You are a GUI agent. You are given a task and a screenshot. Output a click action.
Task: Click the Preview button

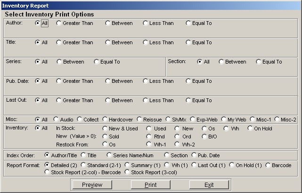pyautogui.click(x=92, y=185)
